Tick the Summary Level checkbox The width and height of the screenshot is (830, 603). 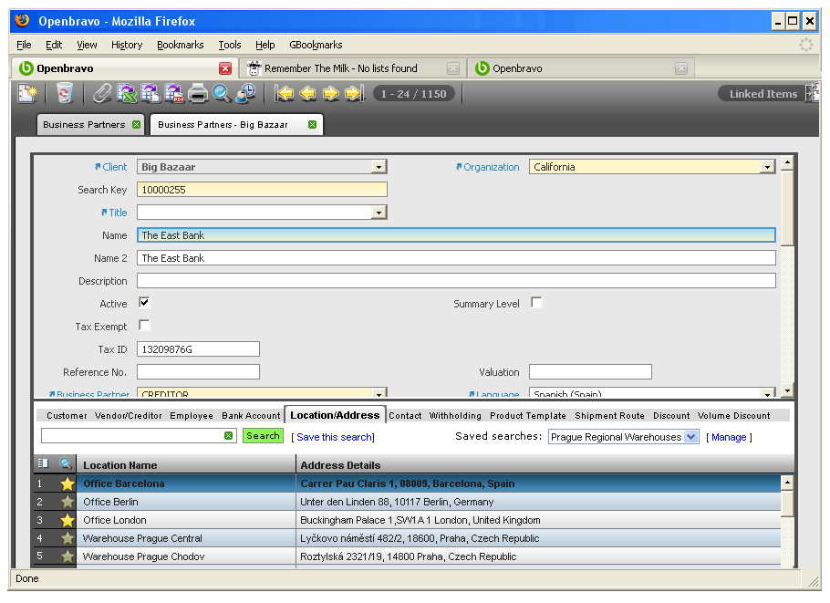536,303
